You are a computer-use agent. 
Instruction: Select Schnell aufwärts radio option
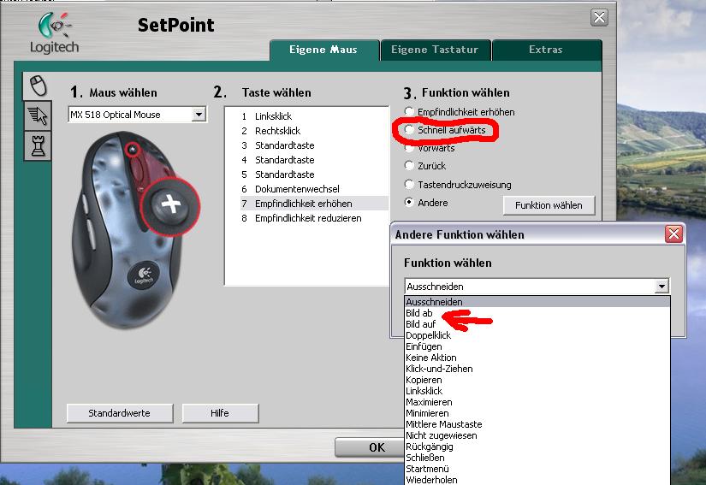tap(409, 129)
